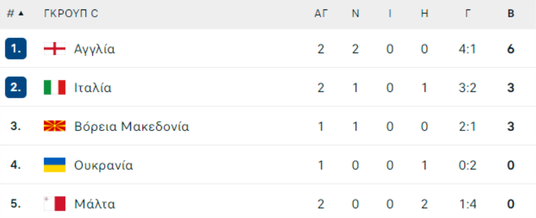536x218 pixels.
Task: Click the North Macedonia flag icon
Action: pos(55,126)
